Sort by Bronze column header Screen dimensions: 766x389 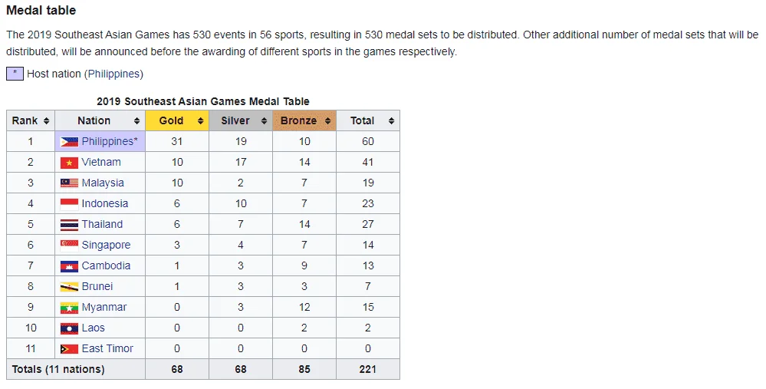(304, 120)
